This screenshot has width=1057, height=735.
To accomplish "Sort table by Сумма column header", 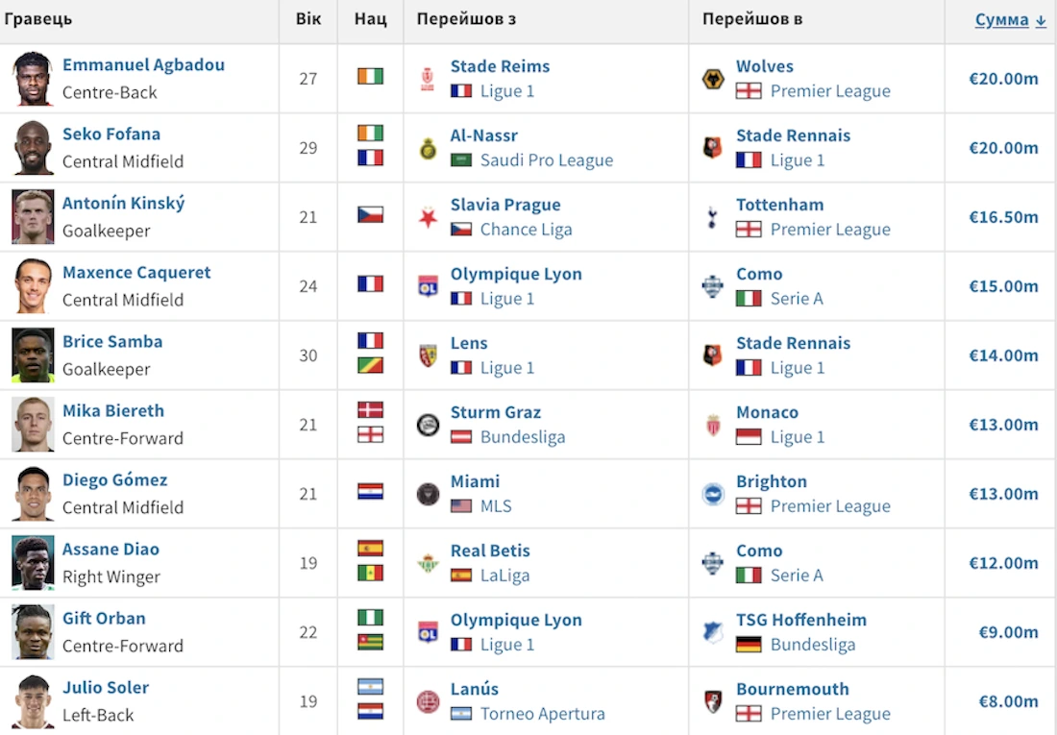I will click(1001, 19).
